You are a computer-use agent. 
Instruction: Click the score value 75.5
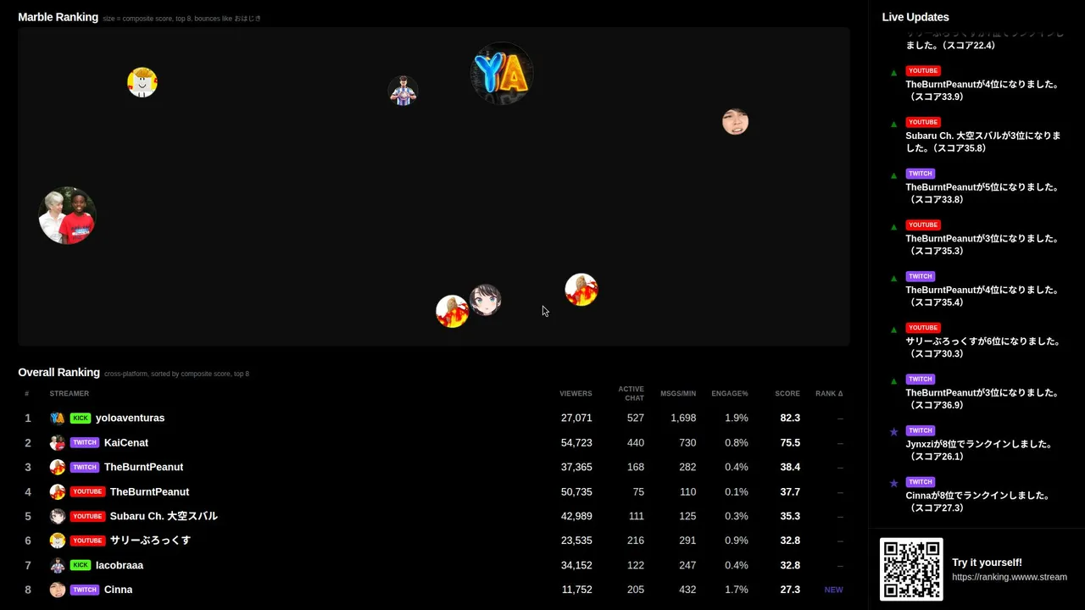[790, 442]
